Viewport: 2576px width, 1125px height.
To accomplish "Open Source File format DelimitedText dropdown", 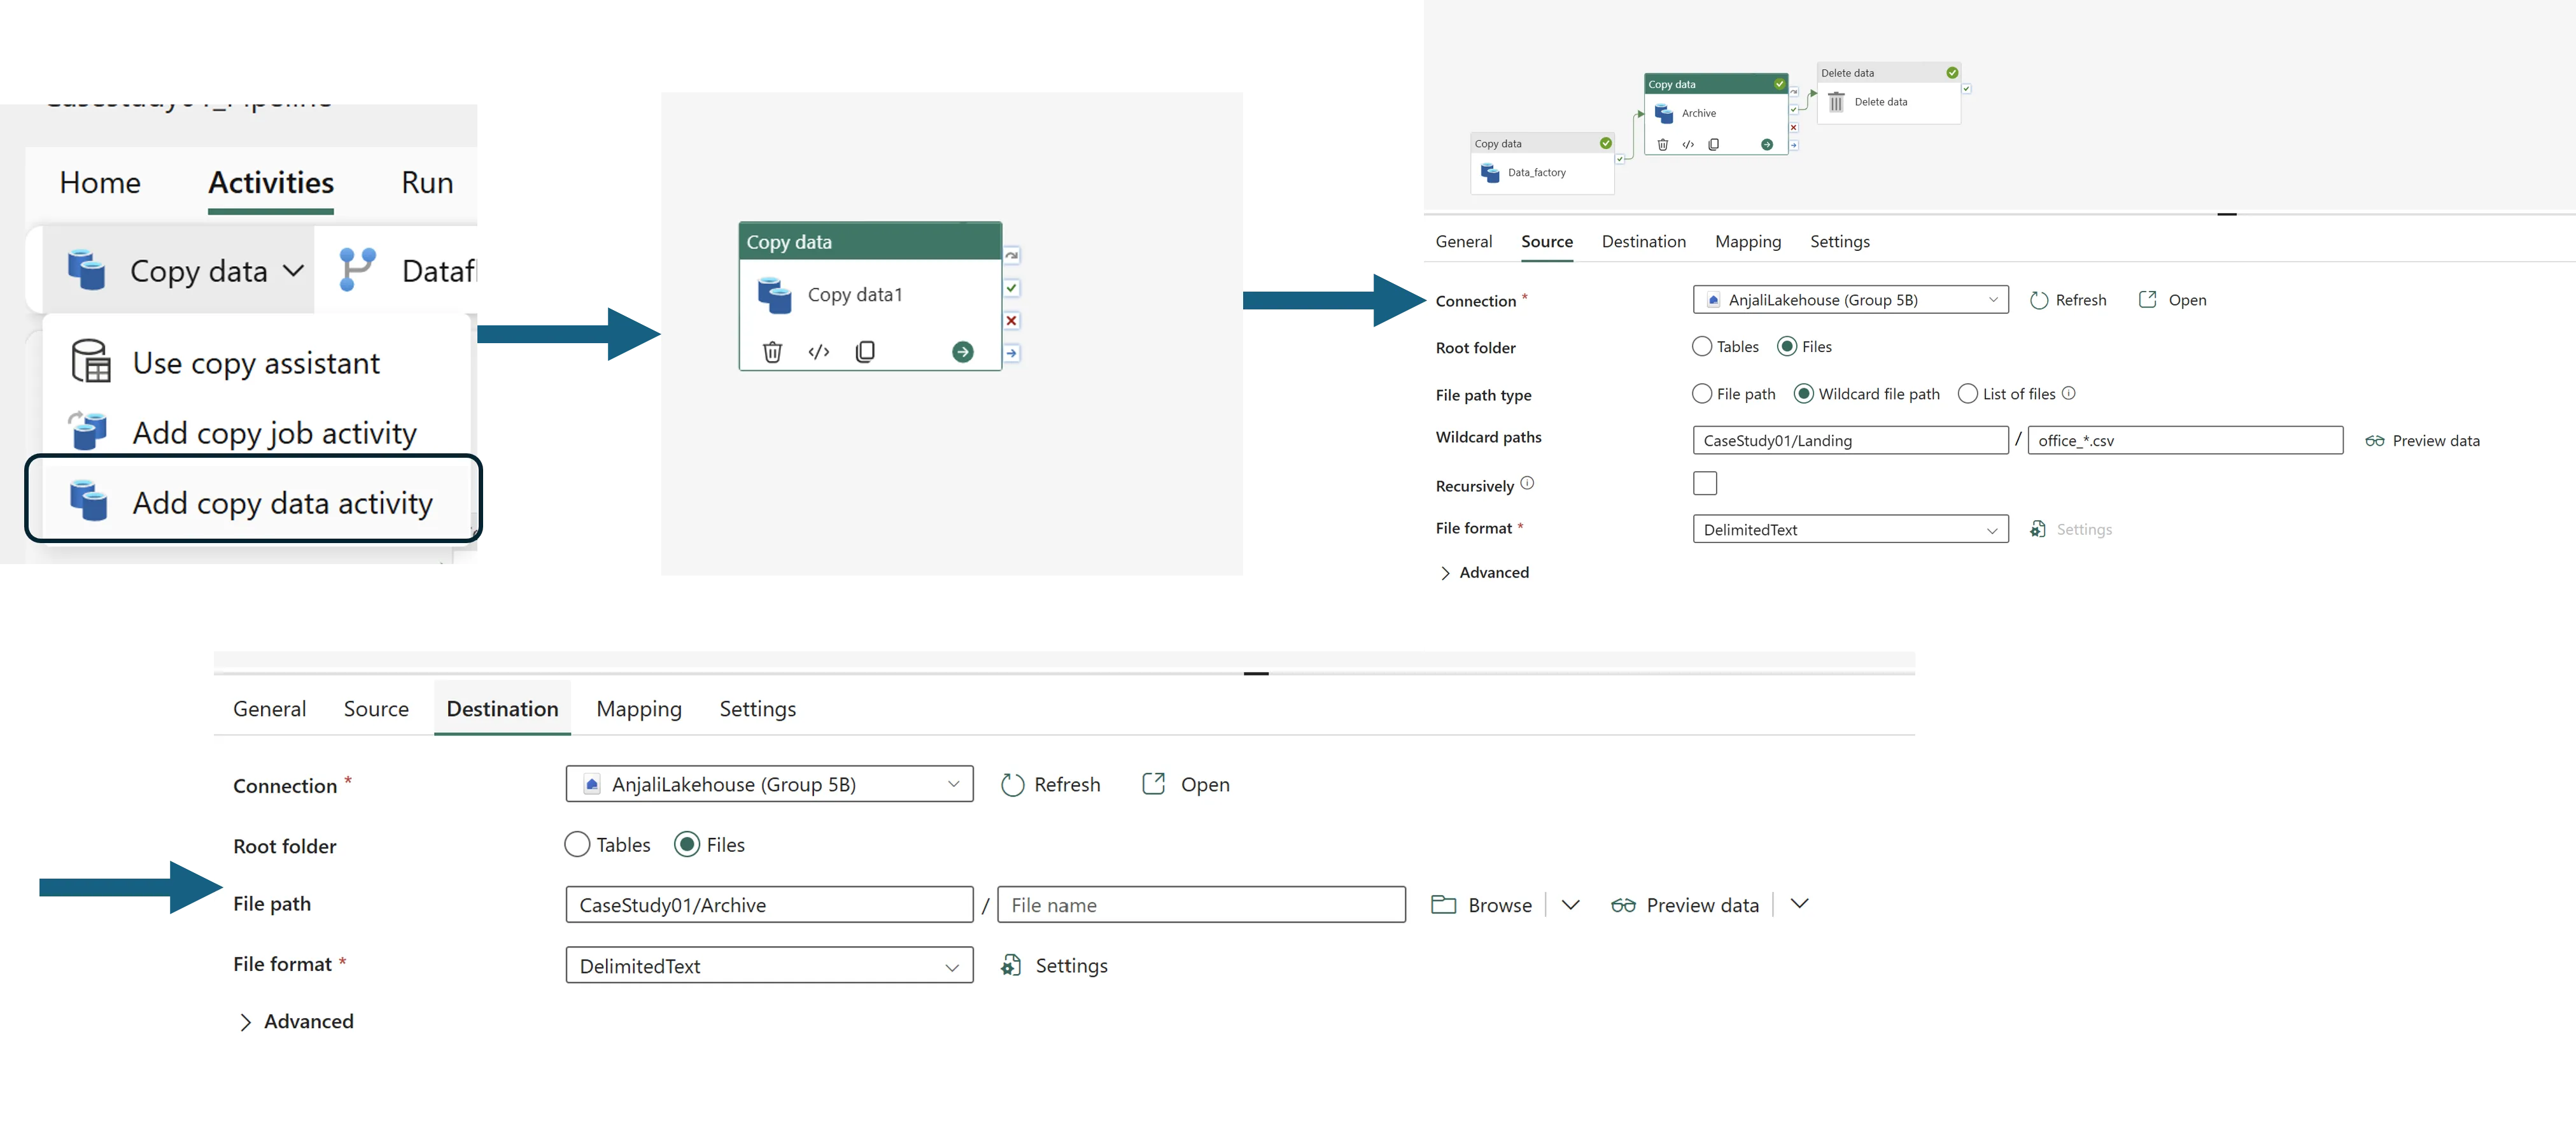I will (x=1850, y=529).
